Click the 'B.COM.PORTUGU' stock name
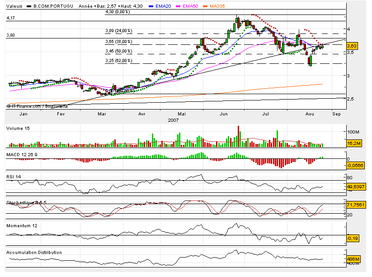The height and width of the screenshot is (277, 372). [53, 6]
